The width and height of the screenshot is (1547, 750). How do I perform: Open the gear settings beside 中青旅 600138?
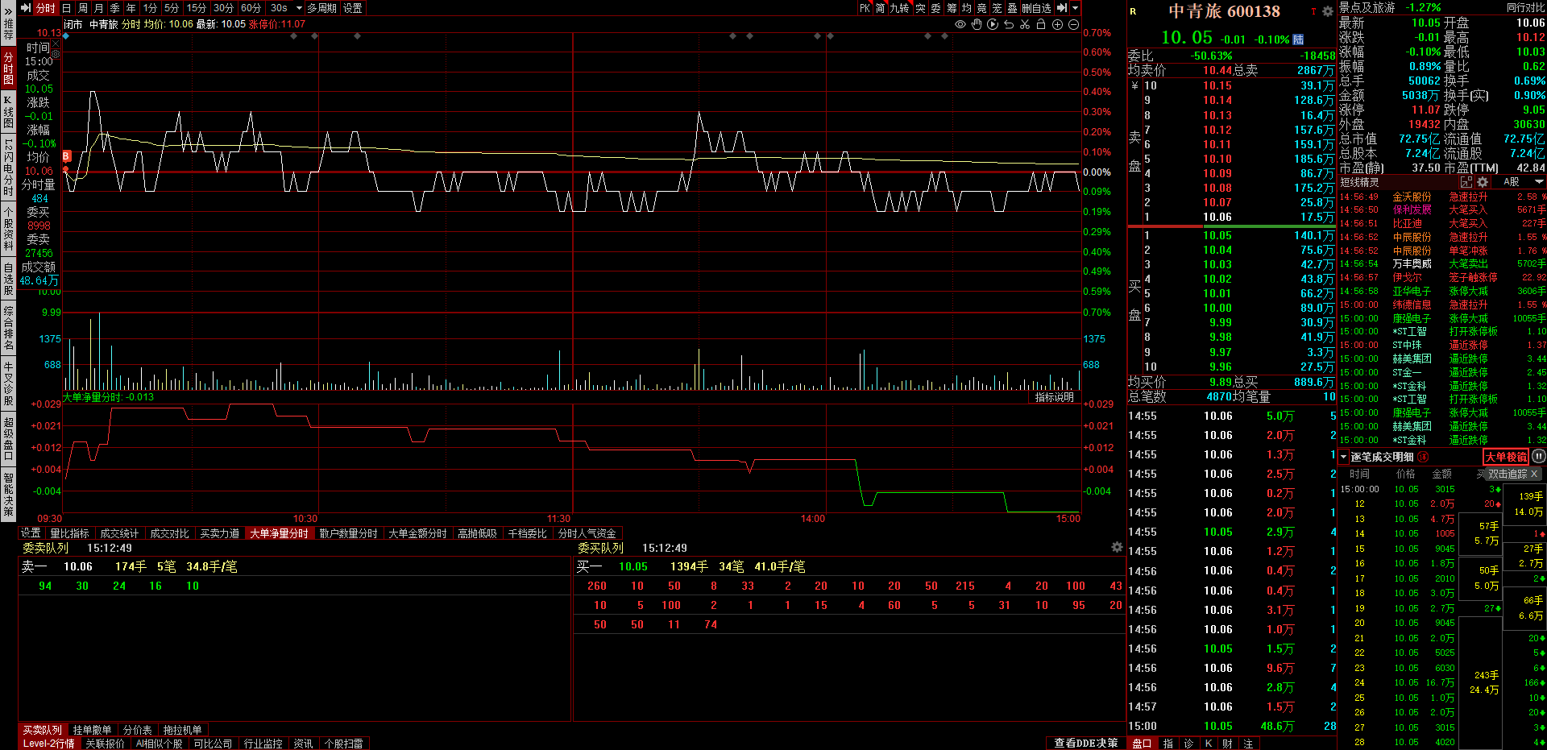(x=1327, y=11)
